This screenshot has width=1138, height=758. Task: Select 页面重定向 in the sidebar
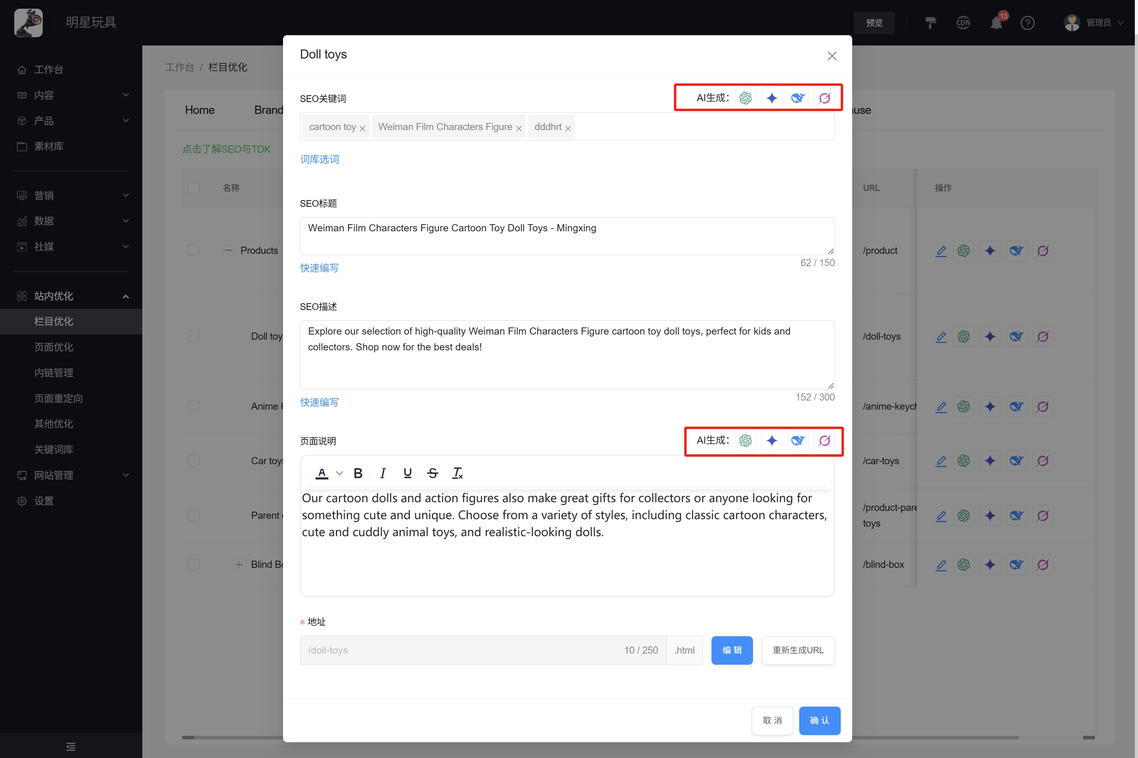59,398
